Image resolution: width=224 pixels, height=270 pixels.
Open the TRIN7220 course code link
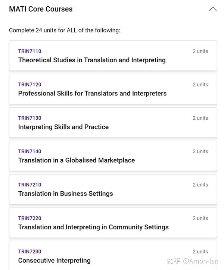click(29, 218)
